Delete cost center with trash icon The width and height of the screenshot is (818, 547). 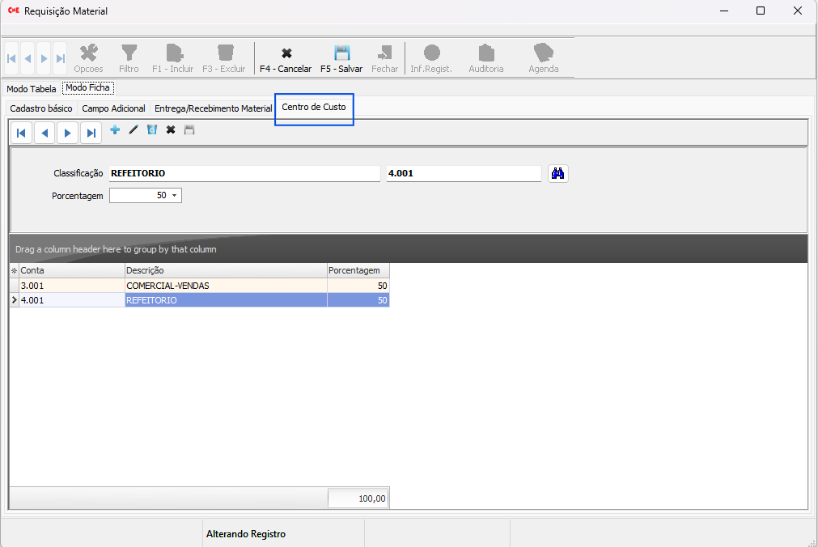tap(152, 129)
